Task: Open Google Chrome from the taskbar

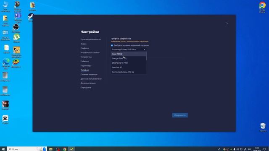Action: pos(64,149)
